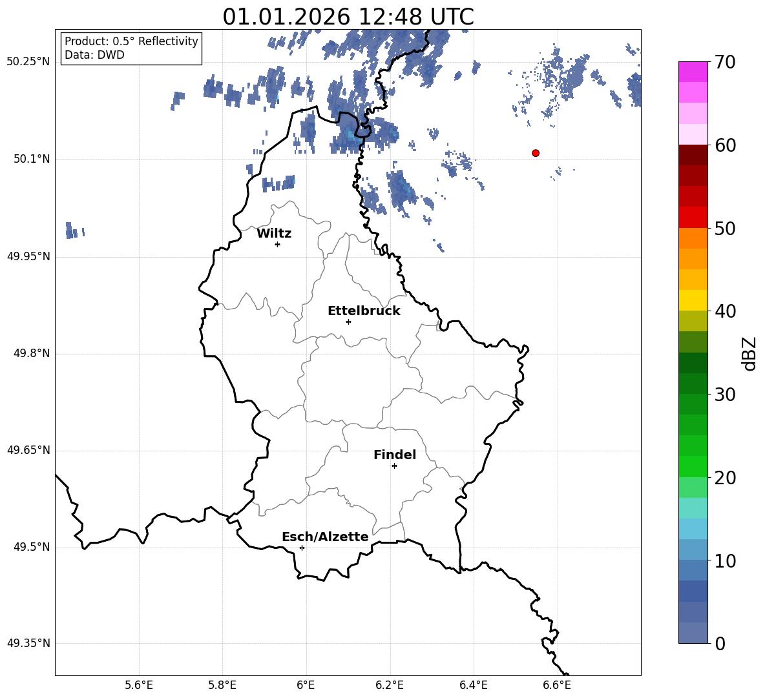Click the 20 tick label on colorbar

(x=725, y=478)
